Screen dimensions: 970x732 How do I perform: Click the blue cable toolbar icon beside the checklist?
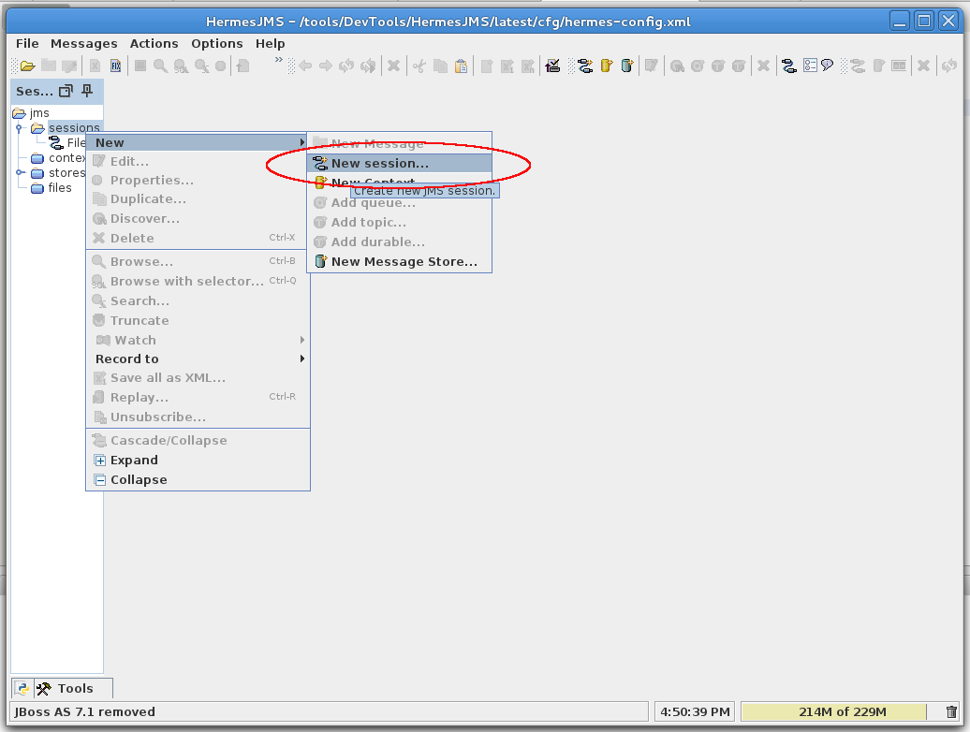click(788, 66)
